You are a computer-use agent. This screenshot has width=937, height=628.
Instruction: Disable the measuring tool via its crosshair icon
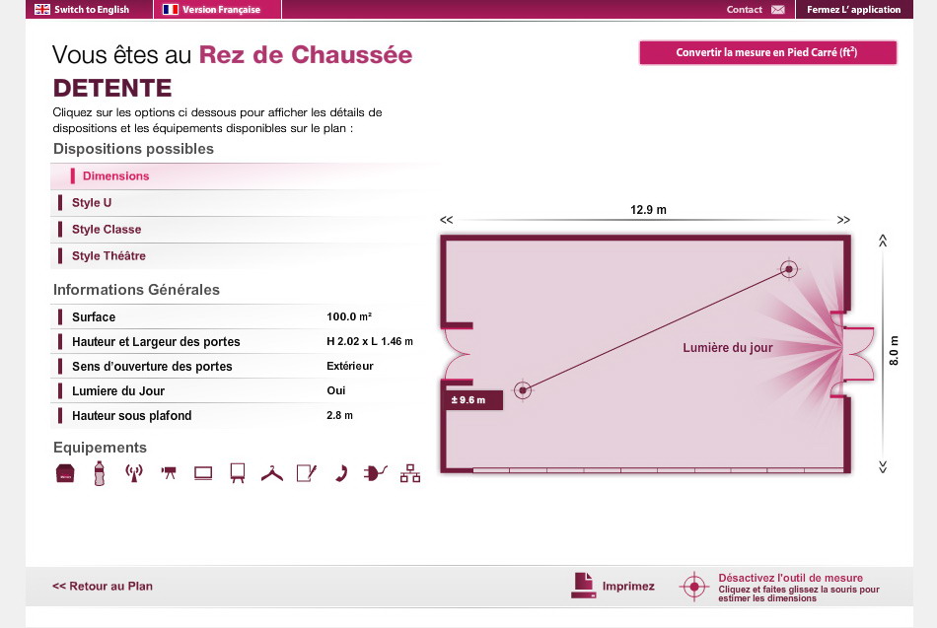694,586
